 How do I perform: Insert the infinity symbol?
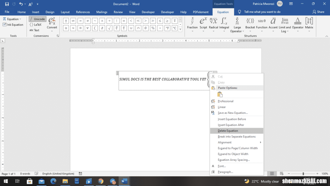pyautogui.click(x=73, y=21)
